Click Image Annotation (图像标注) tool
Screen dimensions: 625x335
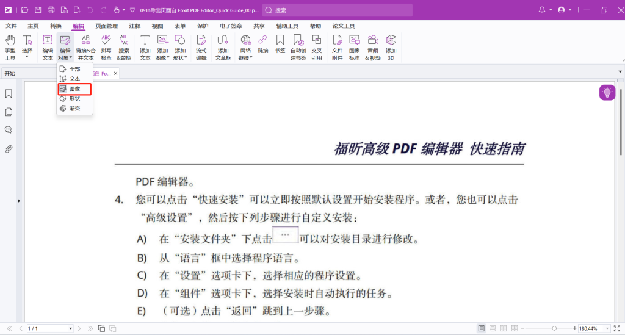(355, 48)
